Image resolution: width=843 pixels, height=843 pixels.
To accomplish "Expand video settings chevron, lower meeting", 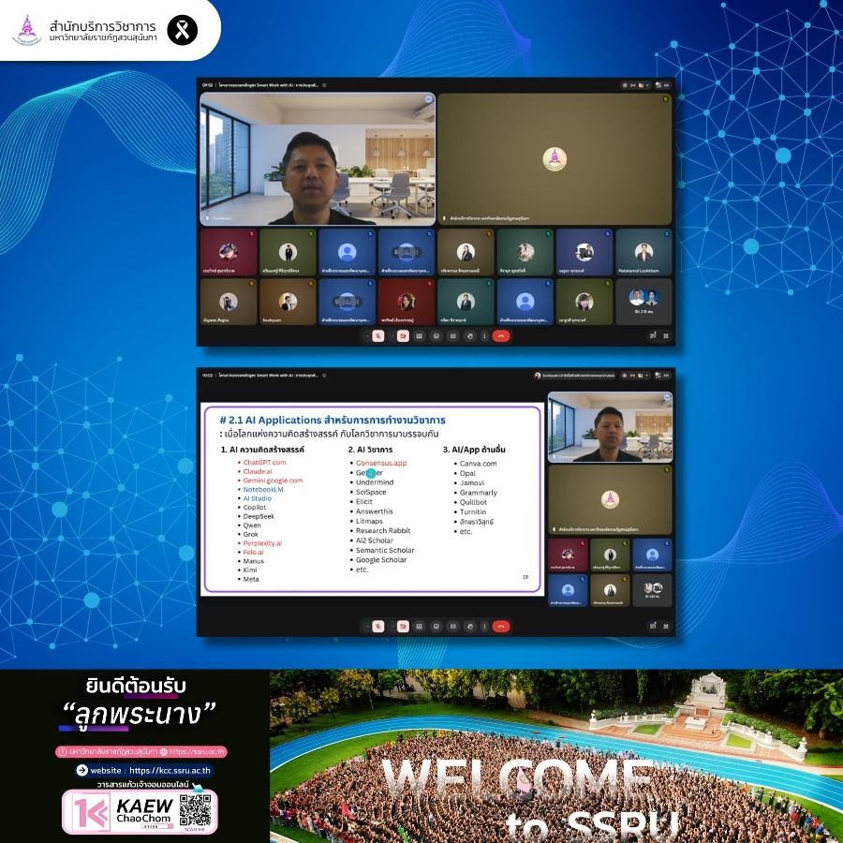I will pyautogui.click(x=393, y=627).
